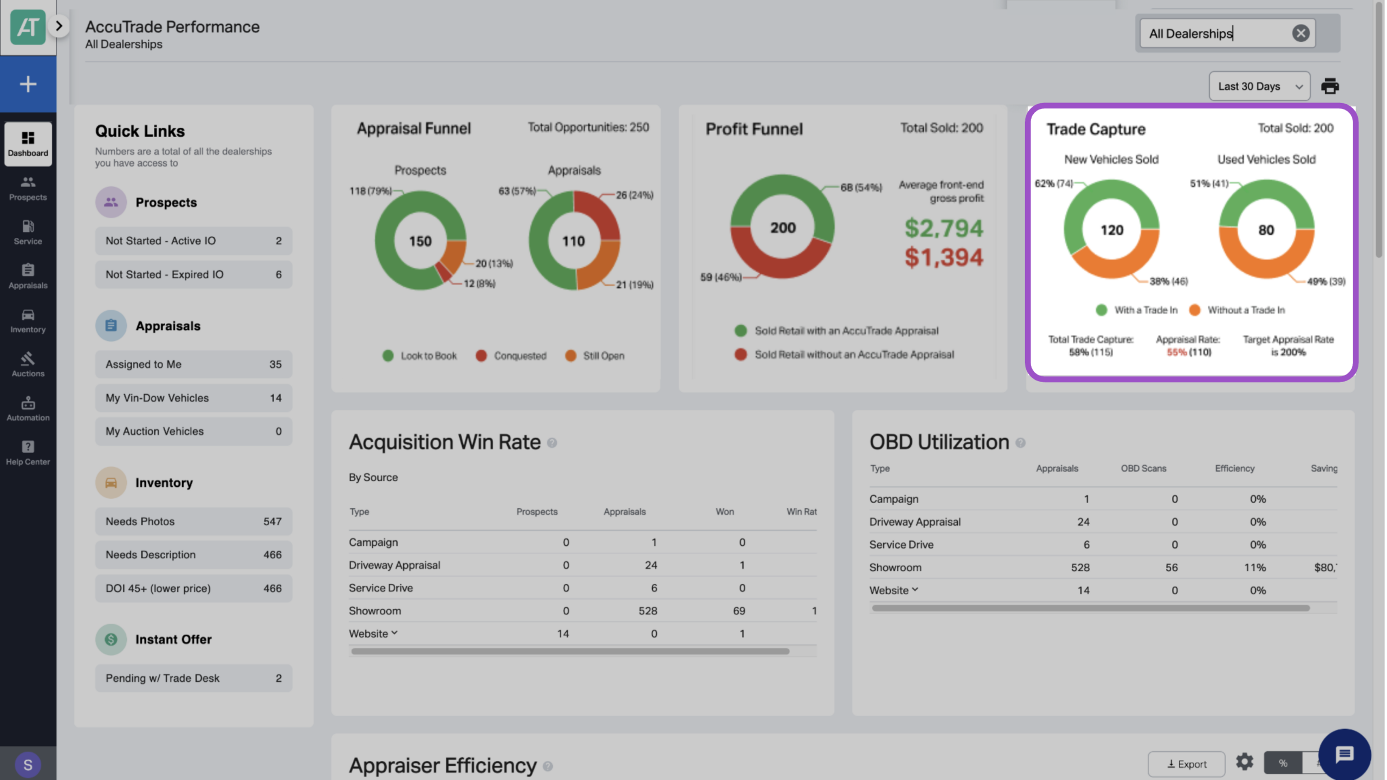Expand Website row in Acquisition Win Rate
Viewport: 1387px width, 780px height.
(394, 633)
